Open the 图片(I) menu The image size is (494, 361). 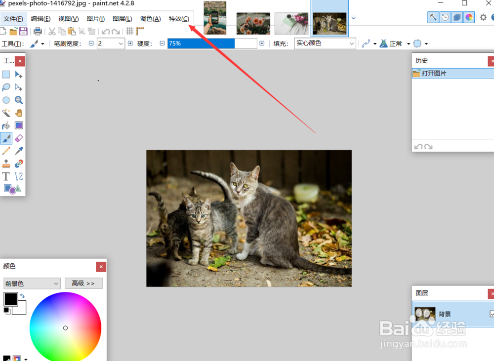coord(95,19)
